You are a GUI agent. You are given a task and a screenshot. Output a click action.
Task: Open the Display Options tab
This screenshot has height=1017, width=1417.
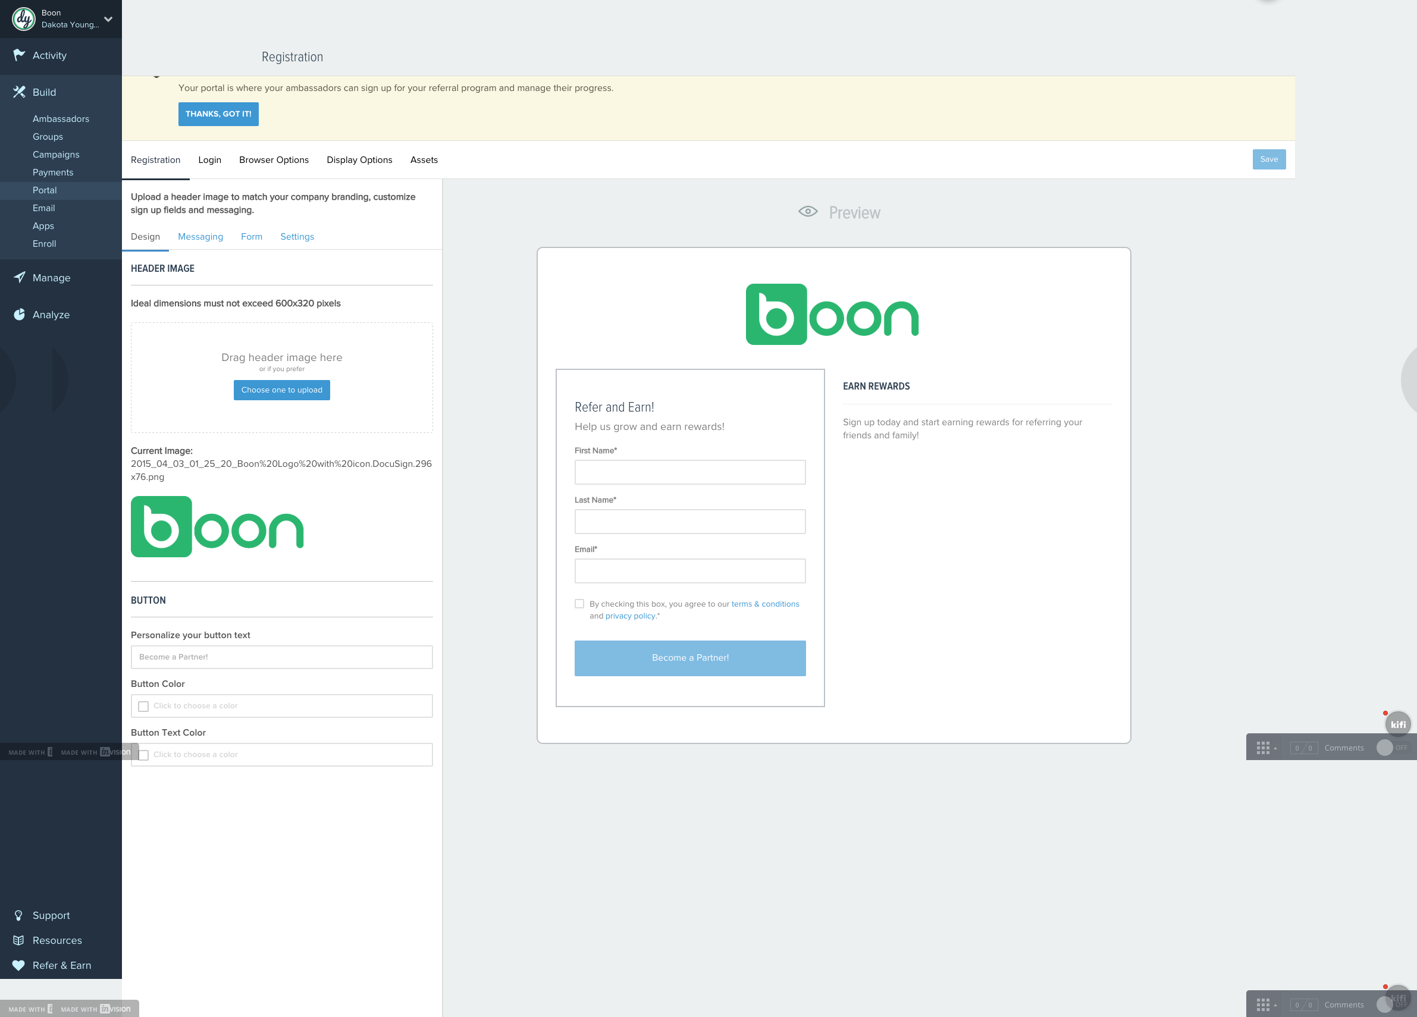point(359,160)
